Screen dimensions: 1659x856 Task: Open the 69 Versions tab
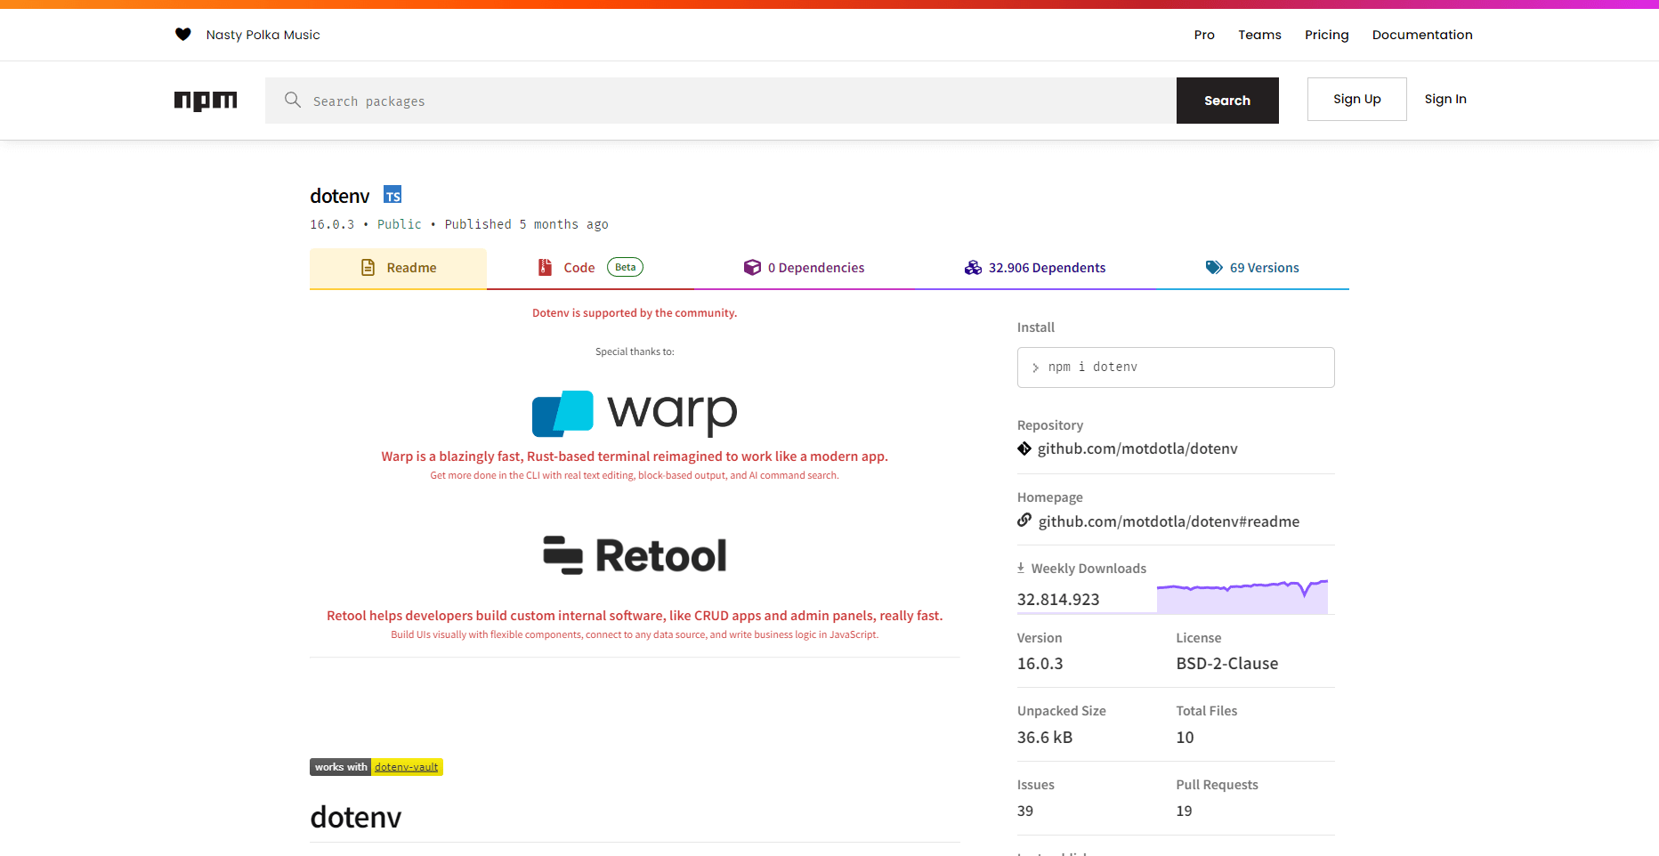point(1252,268)
